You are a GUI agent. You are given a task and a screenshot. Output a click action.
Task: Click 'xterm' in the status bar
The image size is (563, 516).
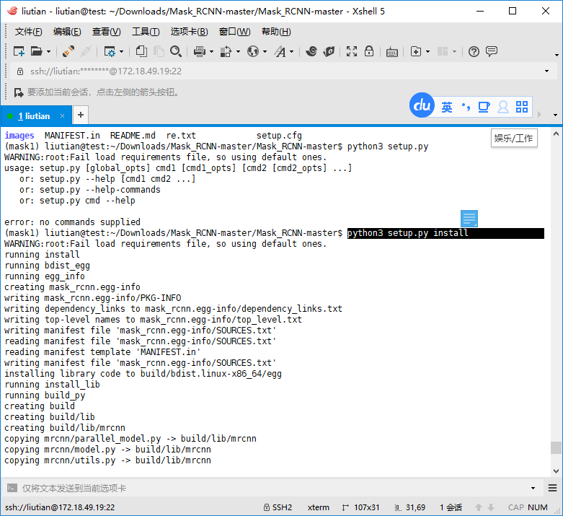[x=318, y=507]
